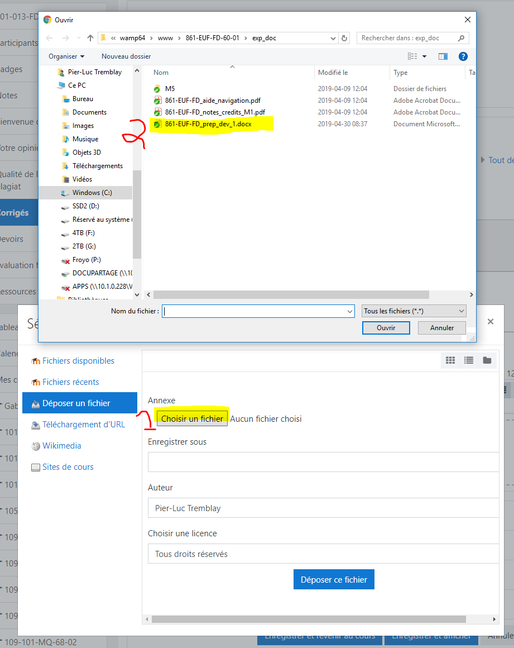The height and width of the screenshot is (648, 514).
Task: Switch file picker to folder tree view
Action: tap(487, 361)
